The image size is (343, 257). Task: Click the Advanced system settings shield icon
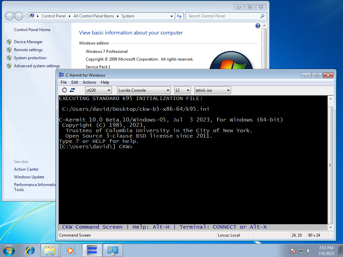(9, 66)
